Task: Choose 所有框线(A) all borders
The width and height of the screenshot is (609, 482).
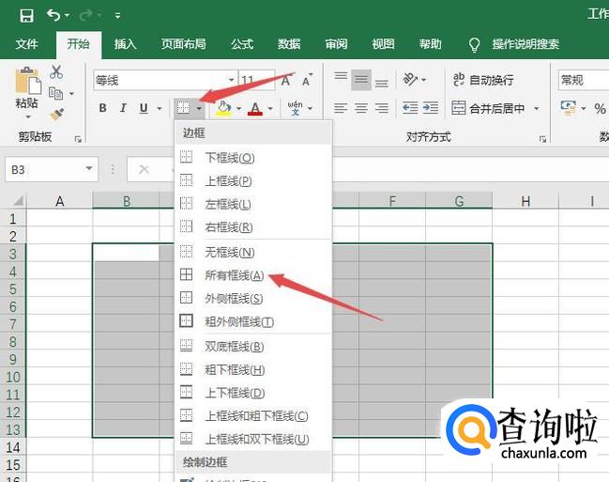Action: pyautogui.click(x=253, y=275)
